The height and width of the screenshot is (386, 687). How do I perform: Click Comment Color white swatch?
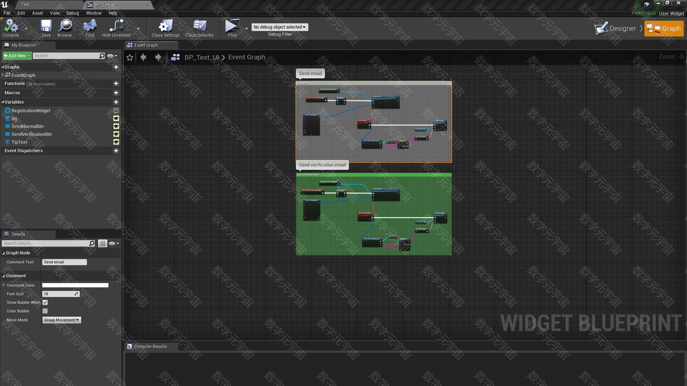(75, 285)
